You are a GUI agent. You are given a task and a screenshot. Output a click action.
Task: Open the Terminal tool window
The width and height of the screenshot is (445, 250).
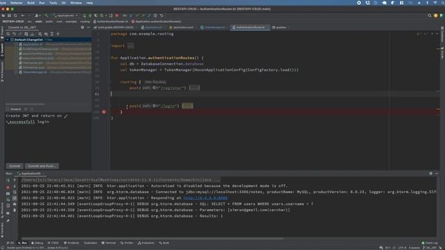(108, 243)
